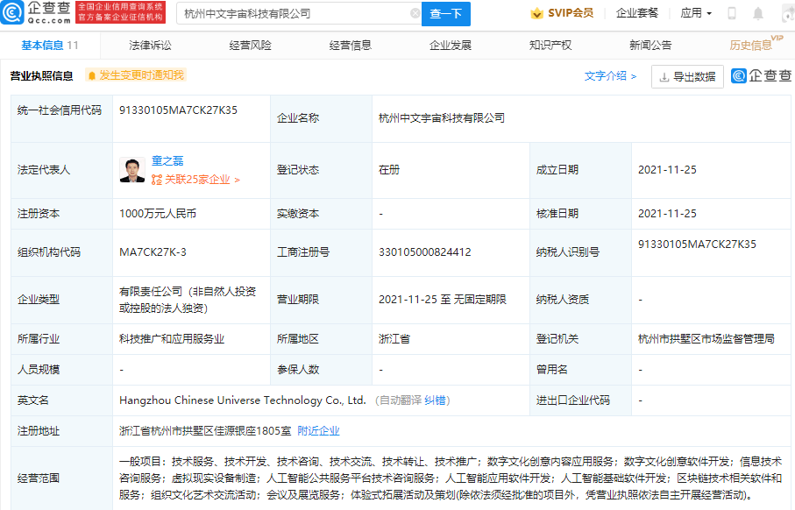
Task: Open 童之磊 legal representative link
Action: (x=167, y=160)
